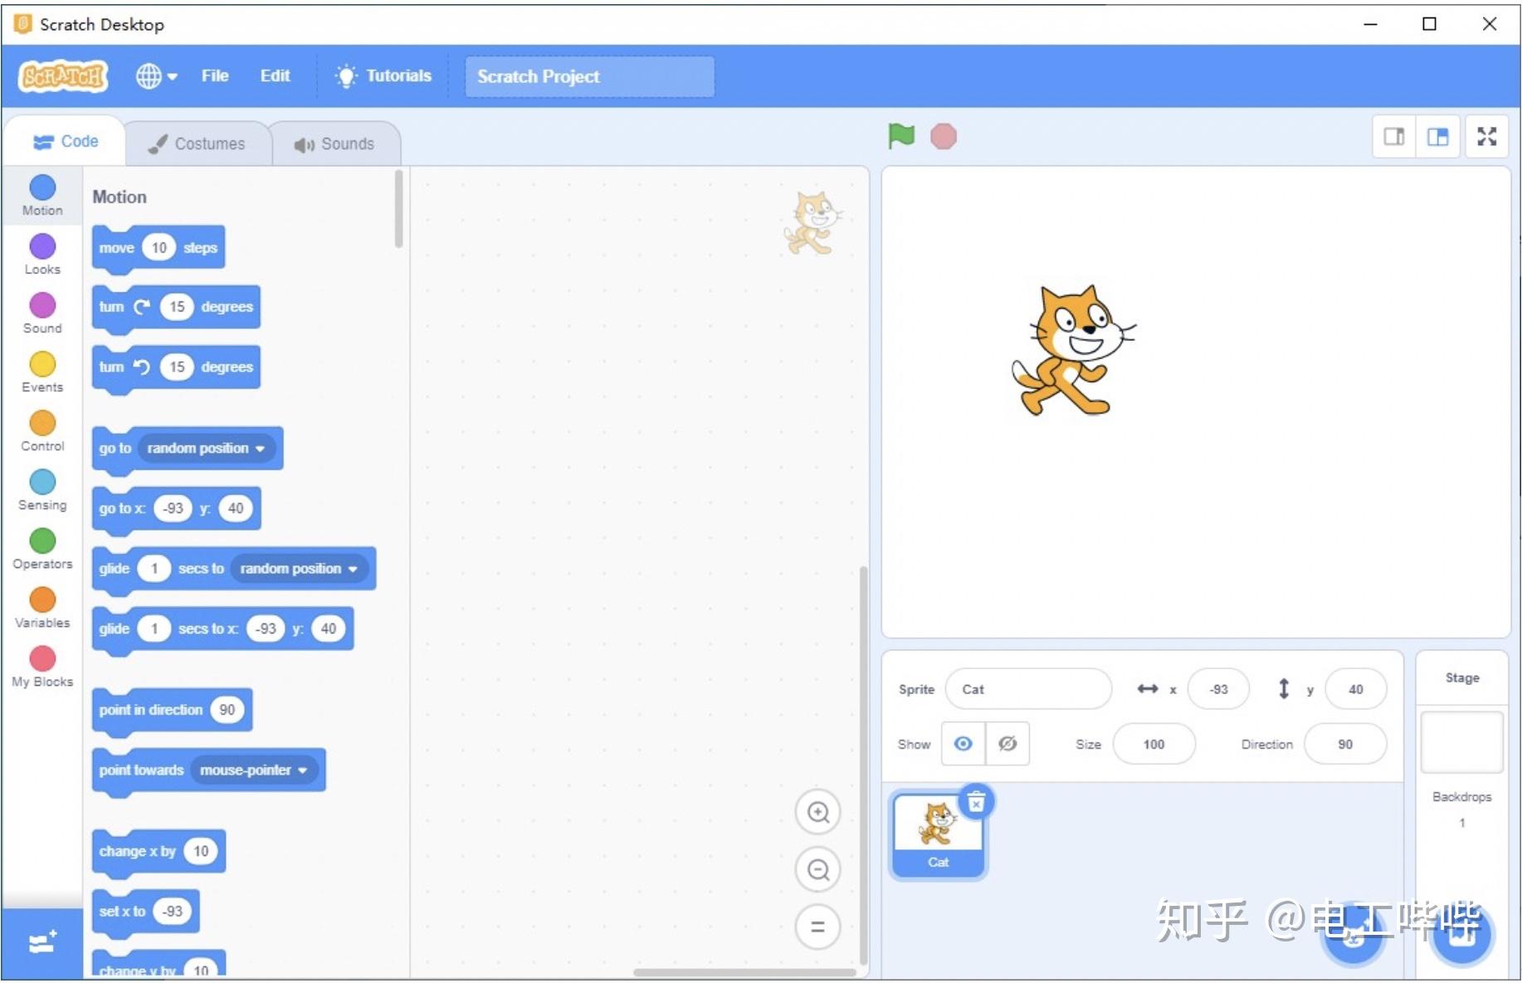This screenshot has width=1522, height=983.
Task: Edit the Sprite name field showing Cat
Action: click(1029, 689)
